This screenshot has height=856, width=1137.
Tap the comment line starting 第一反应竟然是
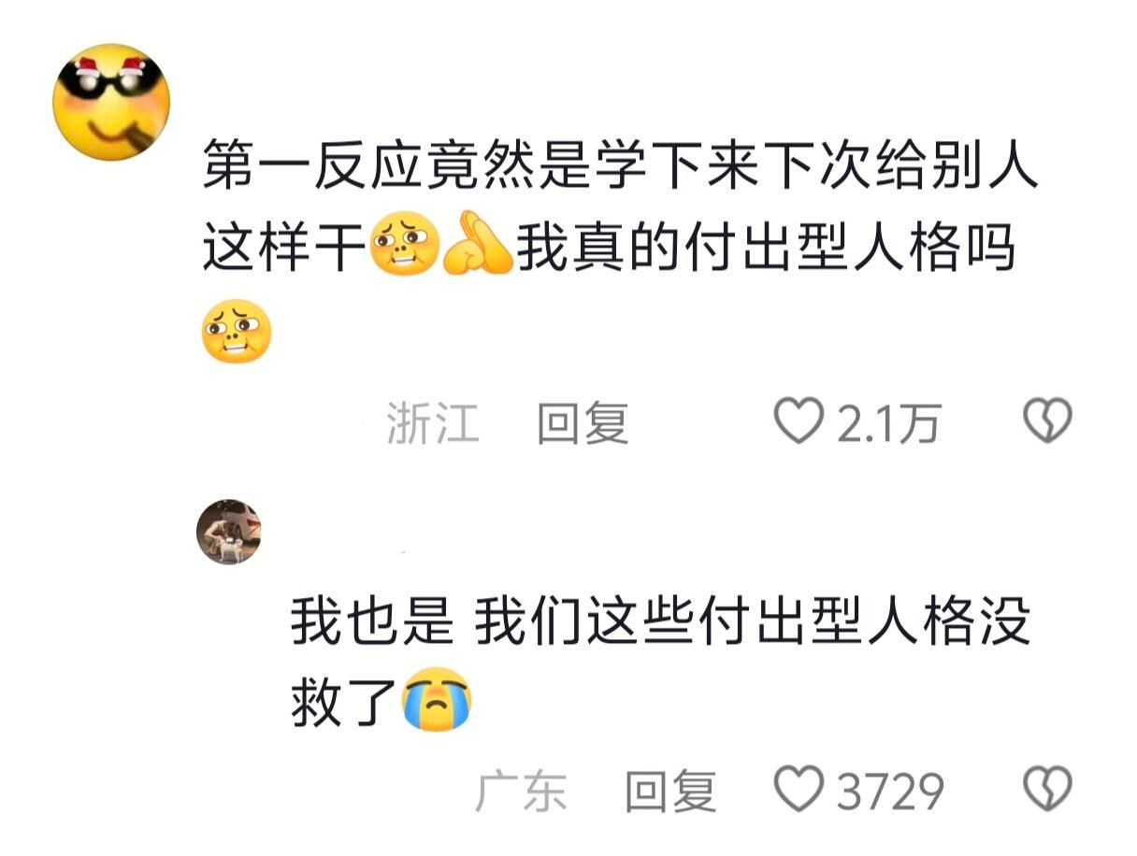(x=620, y=166)
